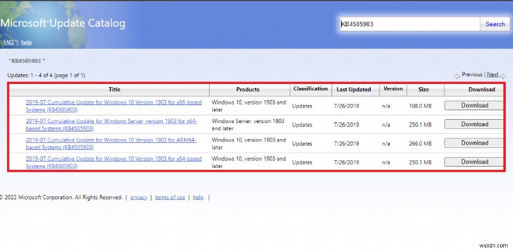This screenshot has height=250, width=513.
Task: Select Updates classification in ARM64 row
Action: [302, 144]
